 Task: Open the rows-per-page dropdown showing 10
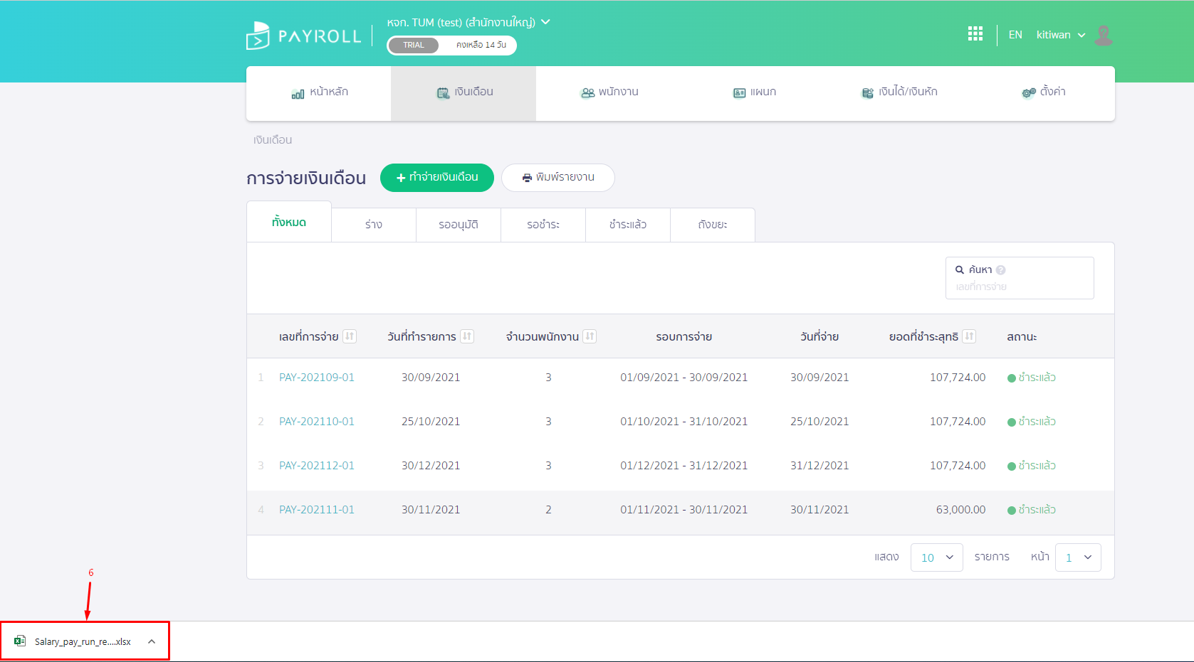pos(936,557)
